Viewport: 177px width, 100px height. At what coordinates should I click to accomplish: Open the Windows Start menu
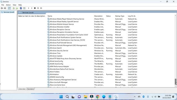[61, 97]
